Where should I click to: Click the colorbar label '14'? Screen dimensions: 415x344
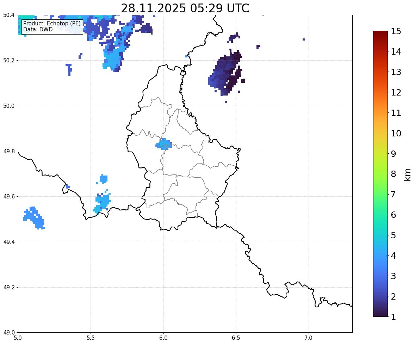pos(396,52)
